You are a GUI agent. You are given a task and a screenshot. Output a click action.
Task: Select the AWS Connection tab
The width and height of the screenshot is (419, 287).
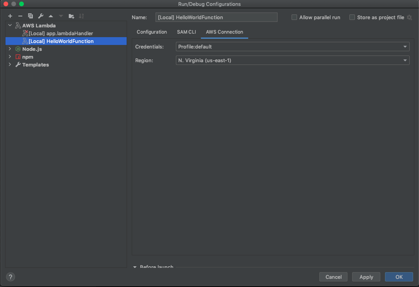[x=224, y=32]
